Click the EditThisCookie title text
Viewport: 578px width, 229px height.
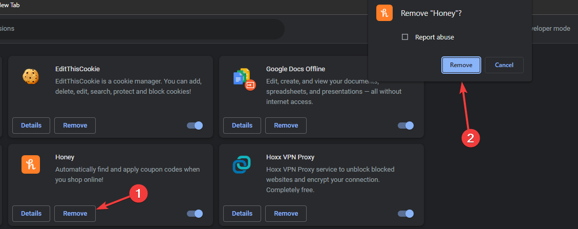(x=77, y=69)
